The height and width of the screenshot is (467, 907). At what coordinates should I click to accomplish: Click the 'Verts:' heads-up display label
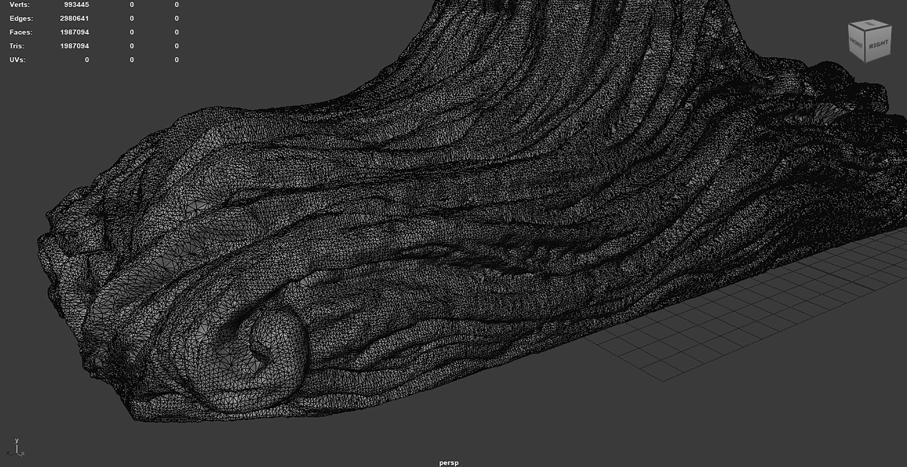[19, 5]
